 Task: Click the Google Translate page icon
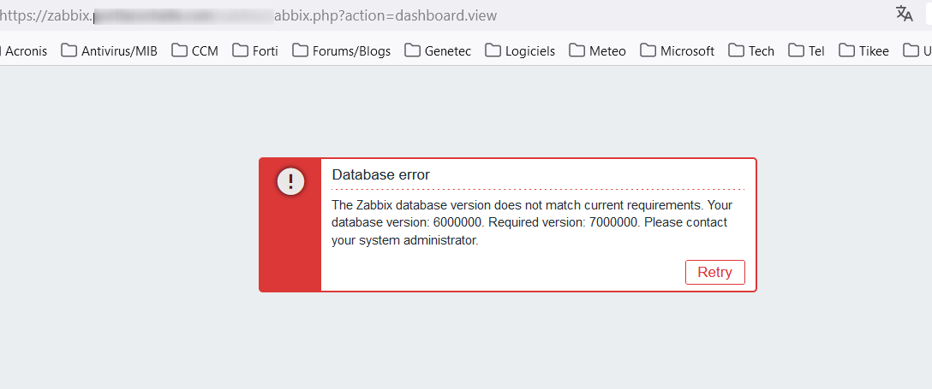[904, 14]
